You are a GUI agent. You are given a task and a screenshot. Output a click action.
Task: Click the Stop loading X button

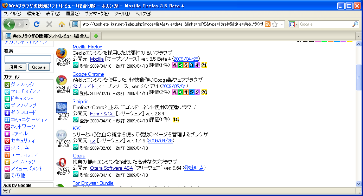tap(49, 24)
